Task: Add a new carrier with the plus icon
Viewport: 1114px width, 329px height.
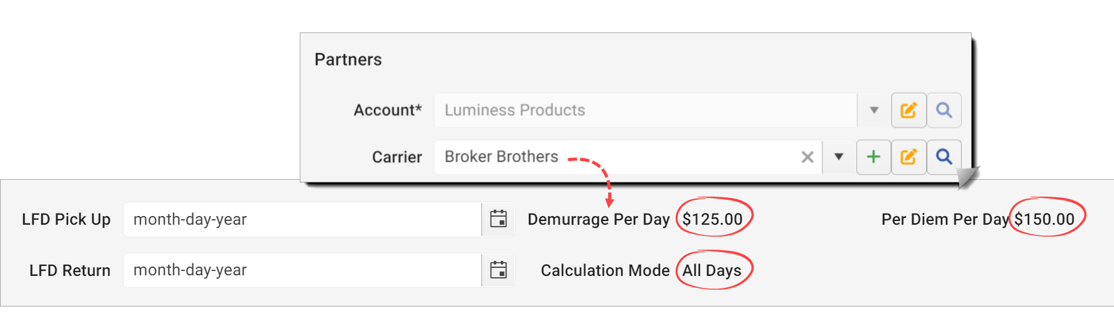Action: click(874, 157)
